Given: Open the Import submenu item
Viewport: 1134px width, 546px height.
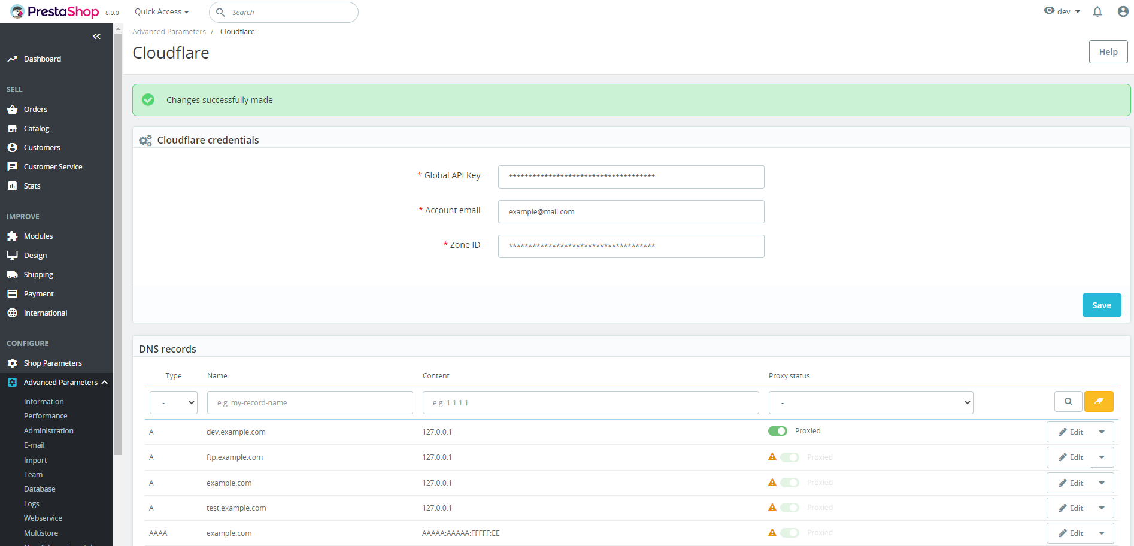Looking at the screenshot, I should tap(35, 460).
